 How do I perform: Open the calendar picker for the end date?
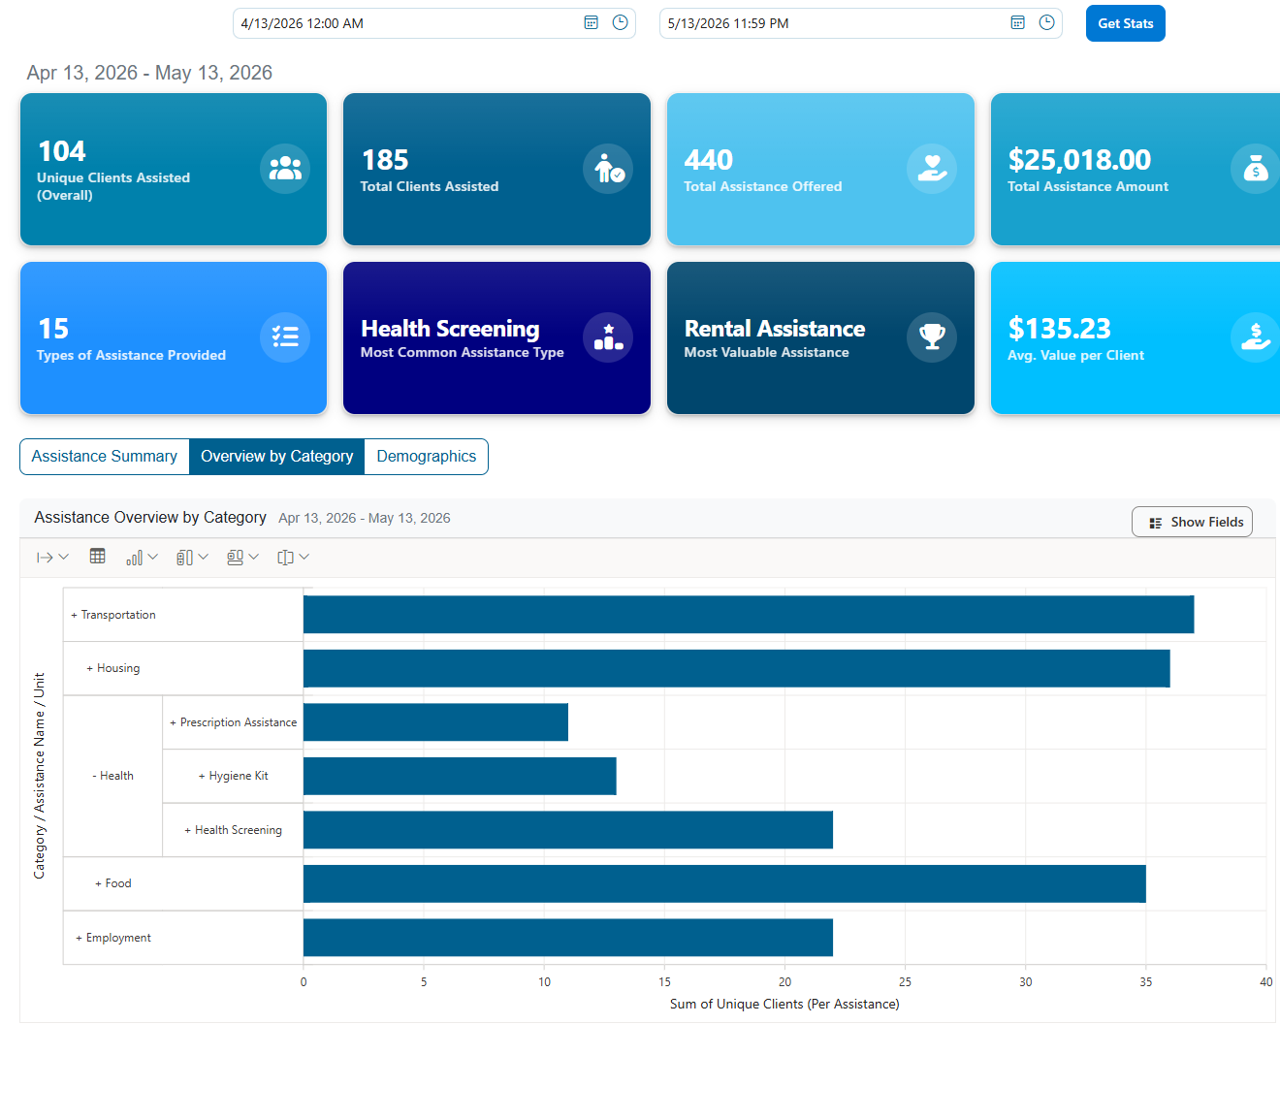1017,23
